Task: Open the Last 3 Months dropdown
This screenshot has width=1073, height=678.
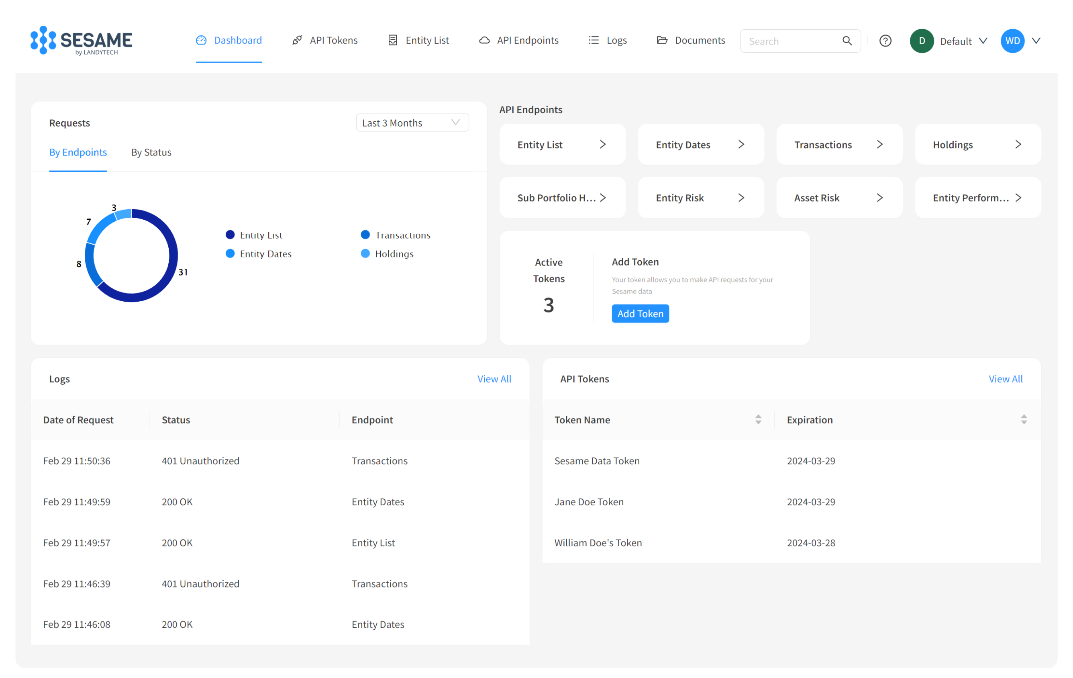Action: (412, 123)
